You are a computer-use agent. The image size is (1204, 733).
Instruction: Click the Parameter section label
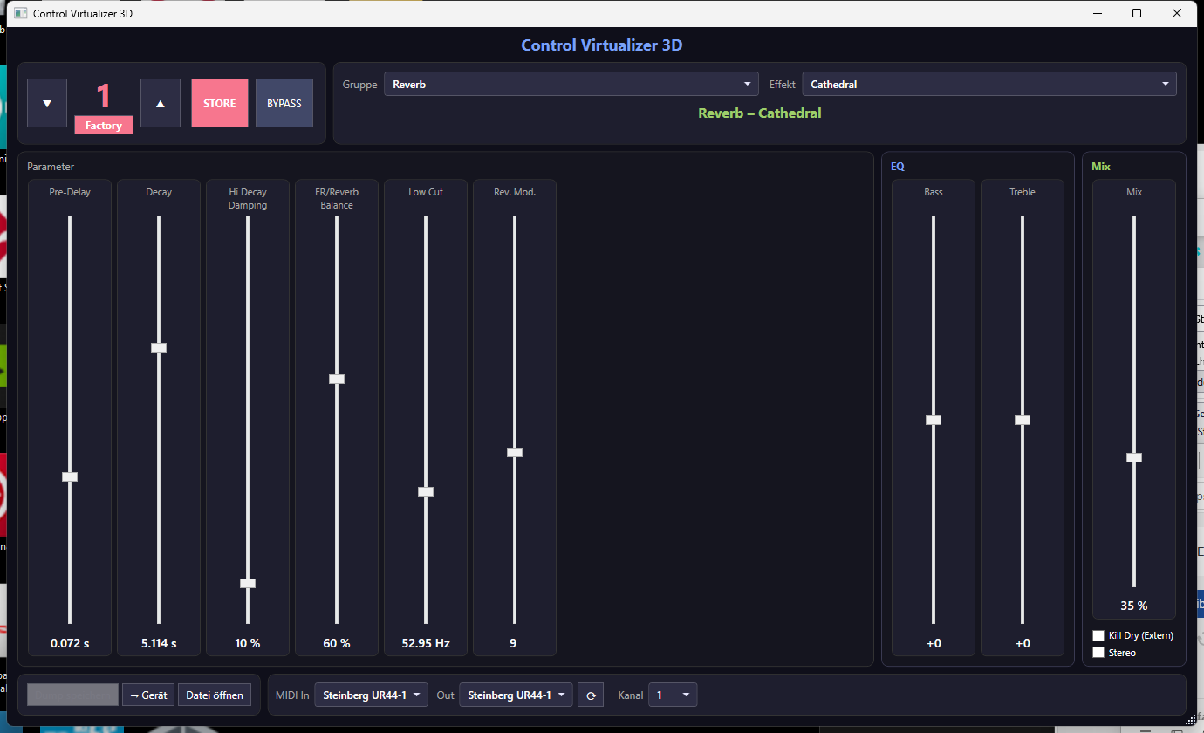tap(51, 166)
